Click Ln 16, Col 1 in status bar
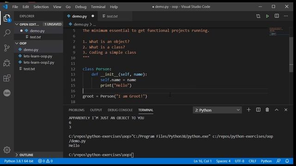The width and height of the screenshot is (296, 166). 203,161
